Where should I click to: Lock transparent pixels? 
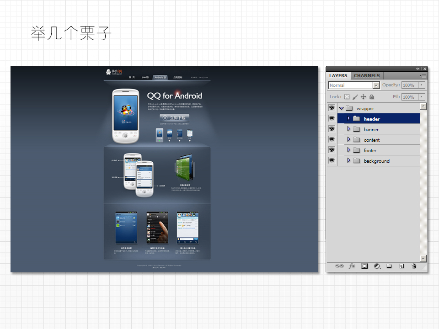[x=347, y=97]
